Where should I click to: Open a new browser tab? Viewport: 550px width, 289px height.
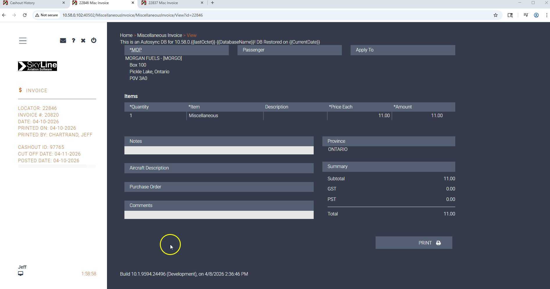pos(212,3)
